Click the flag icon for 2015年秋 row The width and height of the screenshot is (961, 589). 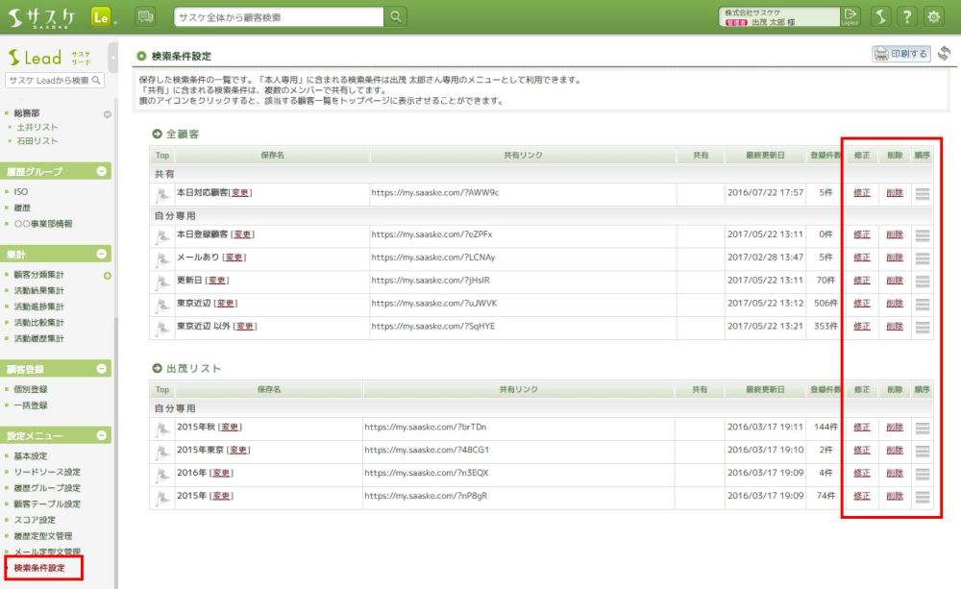[161, 428]
